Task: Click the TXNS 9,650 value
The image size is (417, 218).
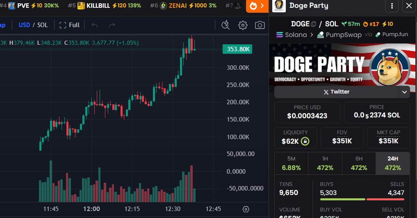Action: (x=289, y=193)
